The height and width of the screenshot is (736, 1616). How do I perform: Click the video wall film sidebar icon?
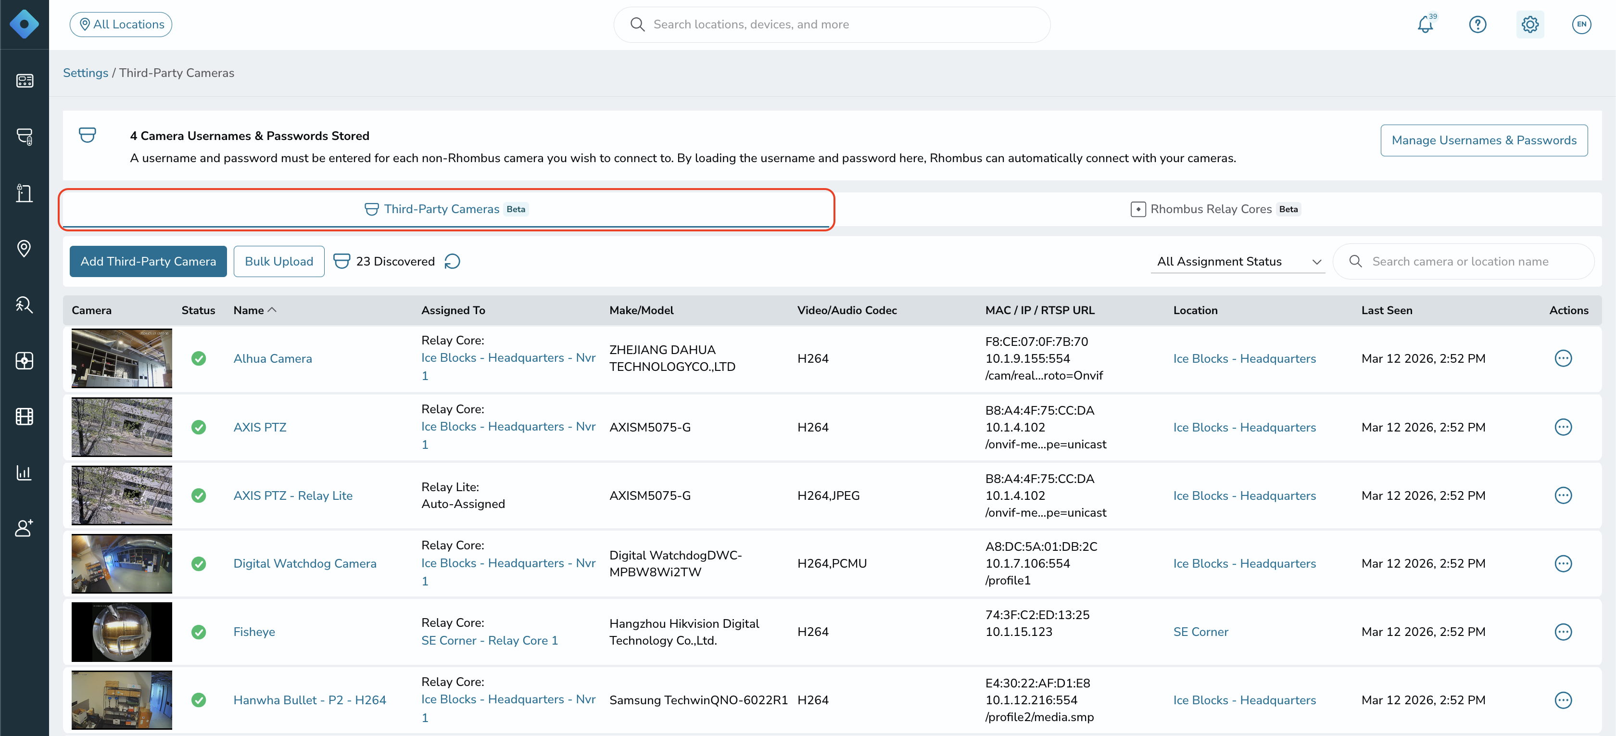pos(25,417)
